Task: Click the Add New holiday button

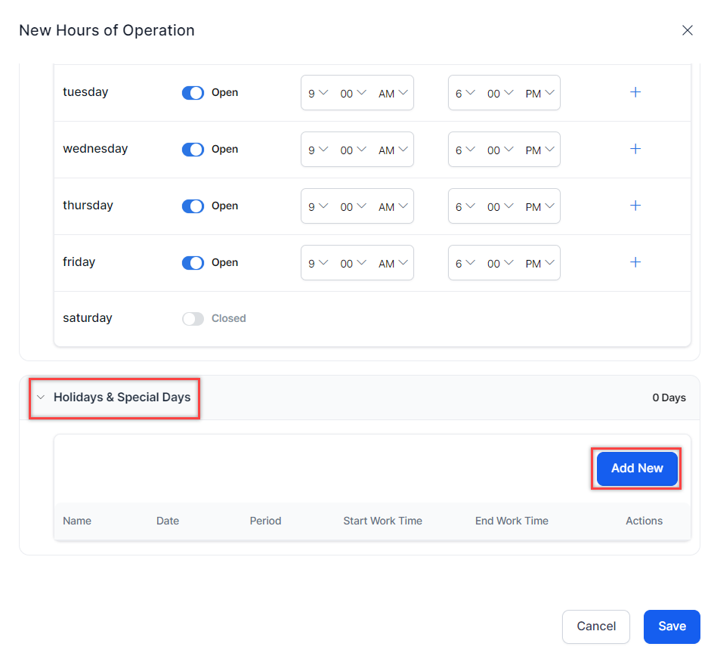Action: coord(636,469)
